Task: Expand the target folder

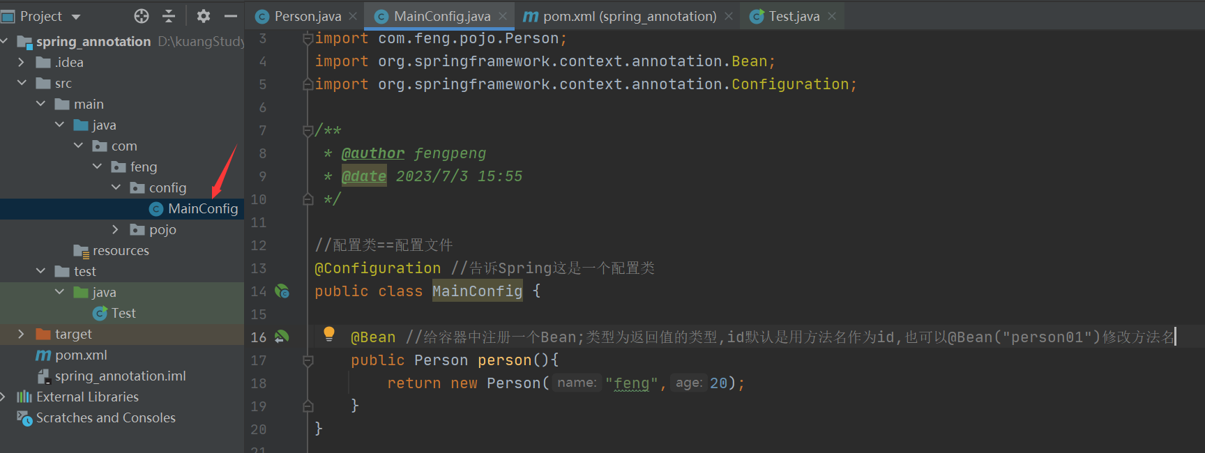Action: (x=21, y=334)
